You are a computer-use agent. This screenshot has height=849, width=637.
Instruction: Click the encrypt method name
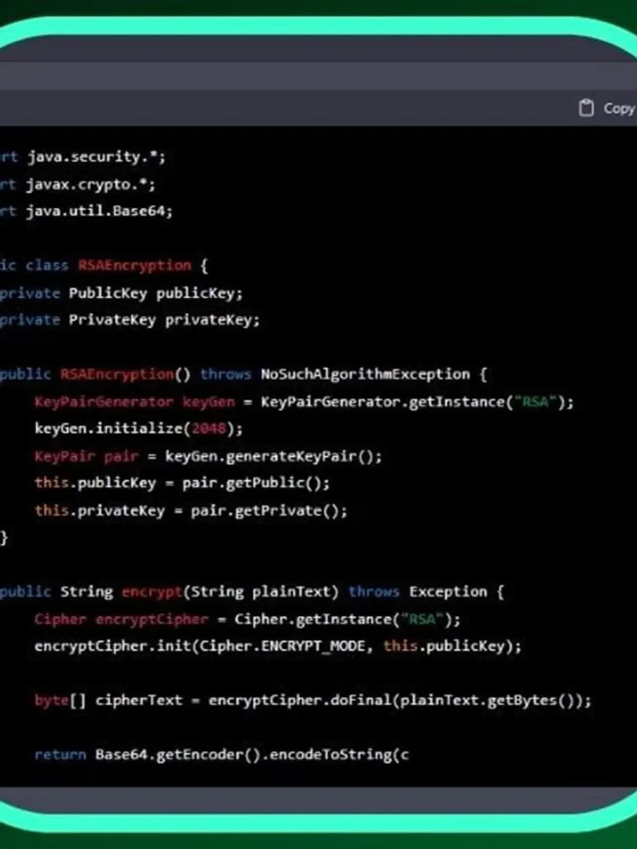click(x=153, y=592)
